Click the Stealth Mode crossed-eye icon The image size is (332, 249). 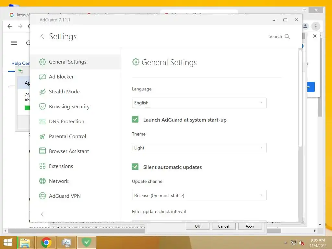[42, 92]
